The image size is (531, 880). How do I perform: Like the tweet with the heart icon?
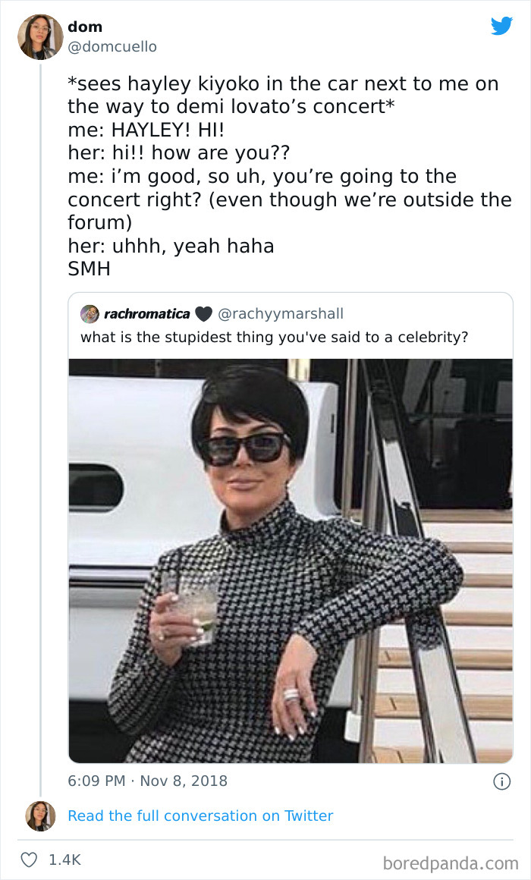point(30,860)
